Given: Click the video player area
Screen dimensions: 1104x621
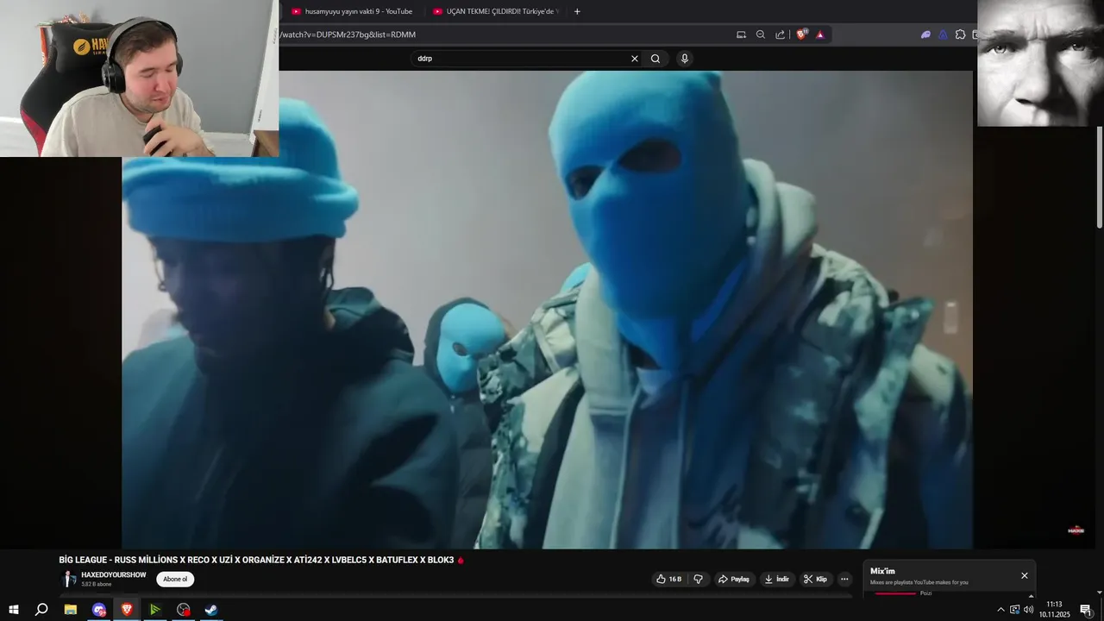Looking at the screenshot, I should pos(547,310).
